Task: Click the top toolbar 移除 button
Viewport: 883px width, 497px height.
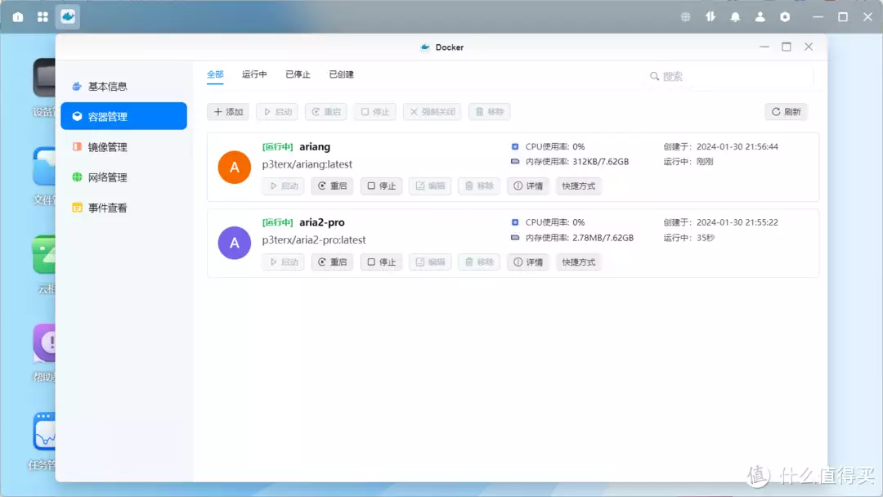Action: [x=490, y=111]
